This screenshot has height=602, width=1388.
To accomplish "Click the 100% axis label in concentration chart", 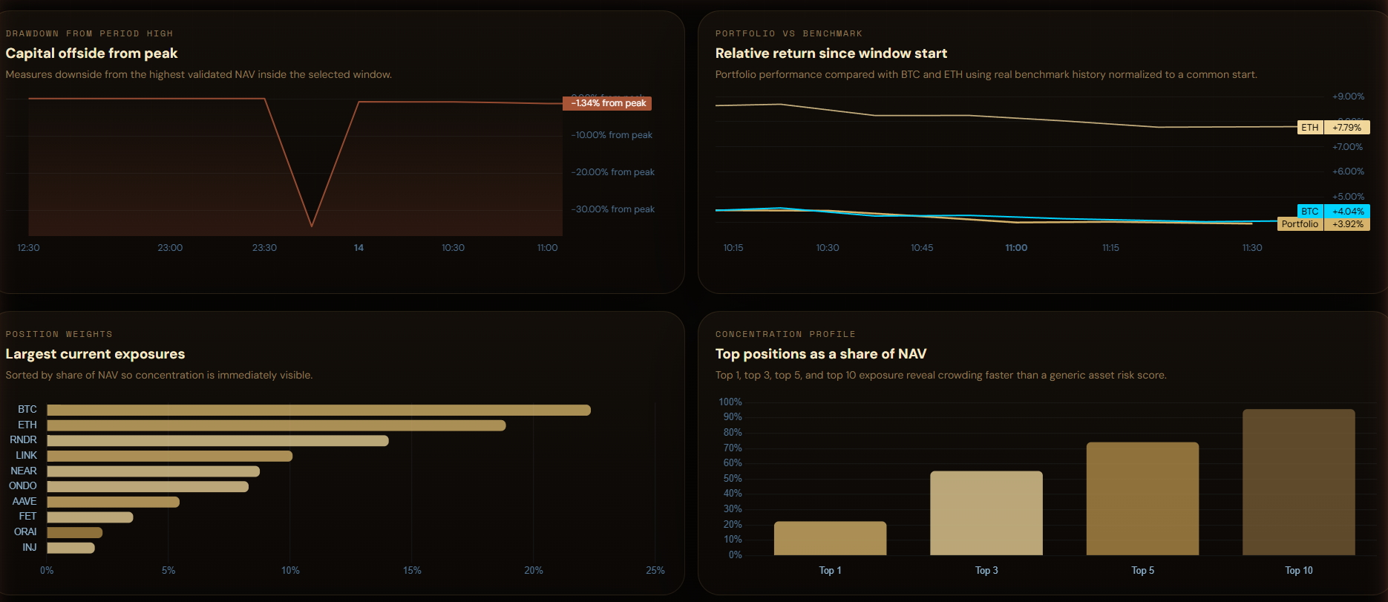I will click(730, 402).
